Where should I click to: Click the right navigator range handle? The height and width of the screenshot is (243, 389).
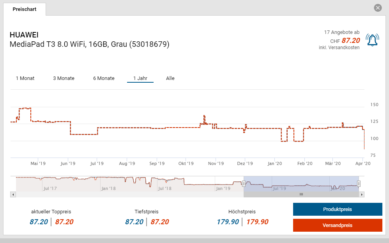(359, 184)
